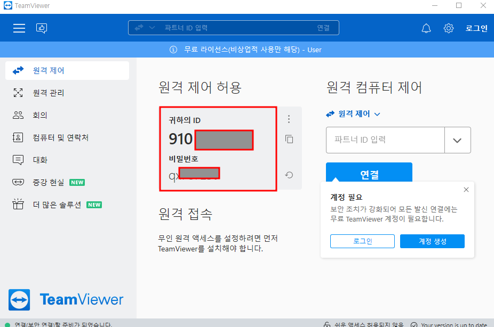Click the 계정 생성 button
494x327 pixels.
pos(432,241)
